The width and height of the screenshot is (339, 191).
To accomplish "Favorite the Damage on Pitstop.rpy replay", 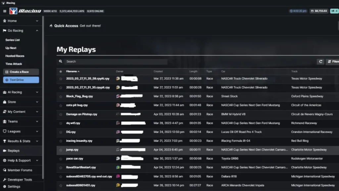I will [61, 114].
